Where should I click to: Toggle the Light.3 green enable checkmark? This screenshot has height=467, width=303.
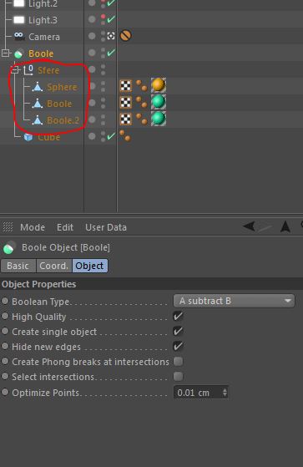tap(111, 19)
